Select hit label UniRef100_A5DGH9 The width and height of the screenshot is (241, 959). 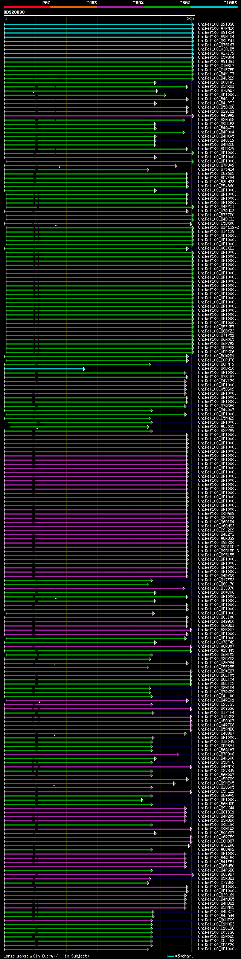coord(216,389)
